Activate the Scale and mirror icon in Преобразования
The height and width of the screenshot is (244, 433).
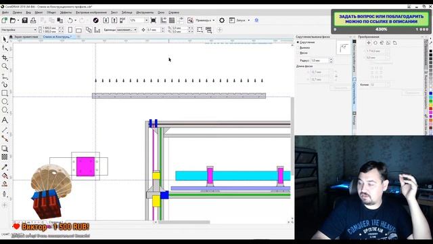click(382, 43)
